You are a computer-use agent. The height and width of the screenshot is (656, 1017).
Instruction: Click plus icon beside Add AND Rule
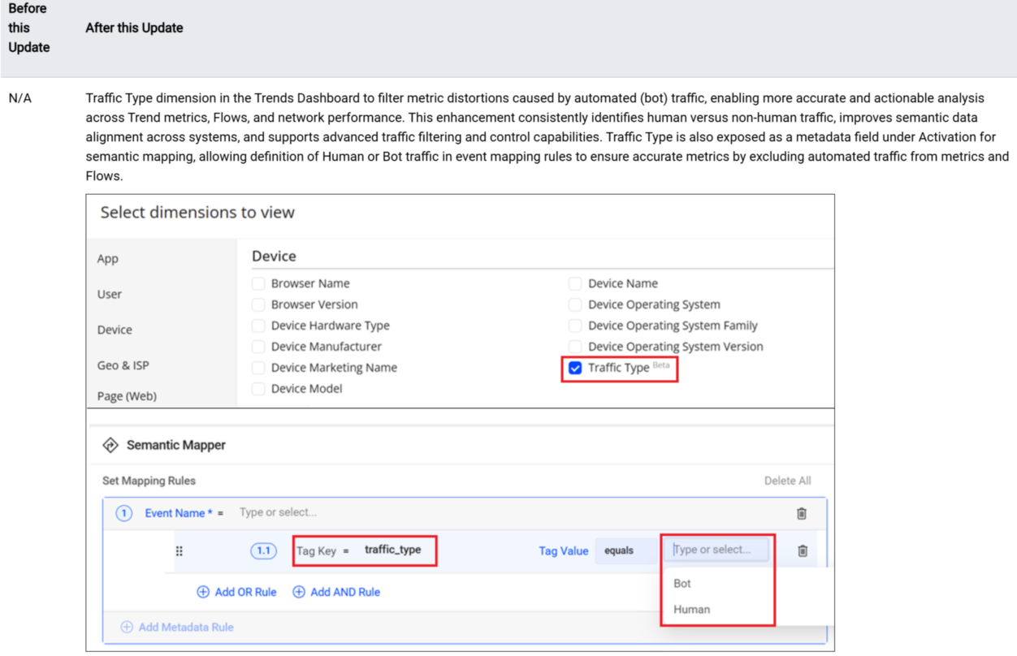pyautogui.click(x=299, y=592)
